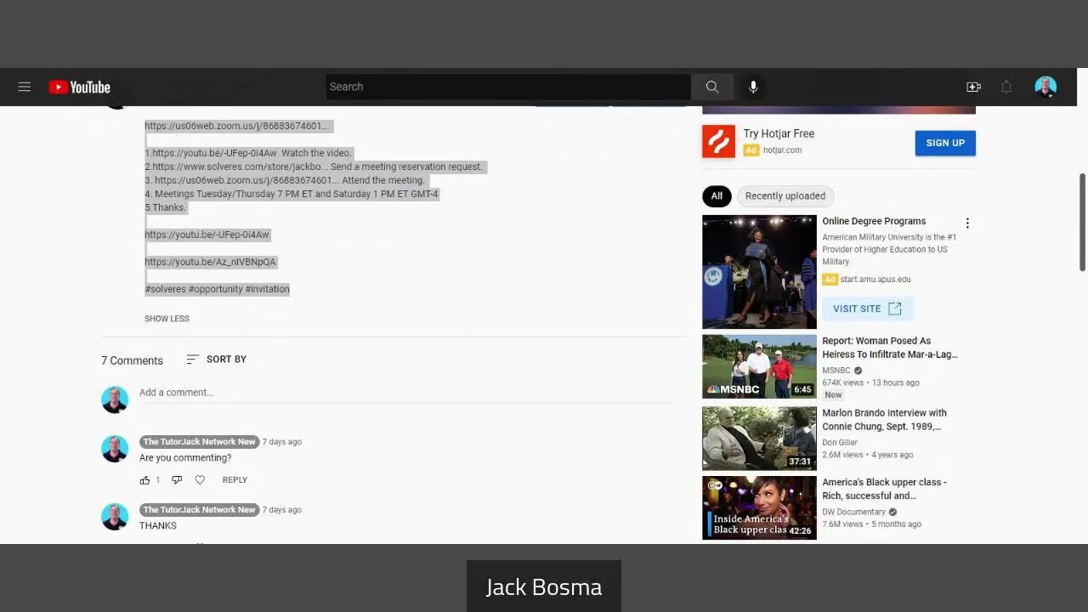This screenshot has height=612, width=1088.
Task: Like the 'Are you commenting?' comment
Action: [x=144, y=480]
